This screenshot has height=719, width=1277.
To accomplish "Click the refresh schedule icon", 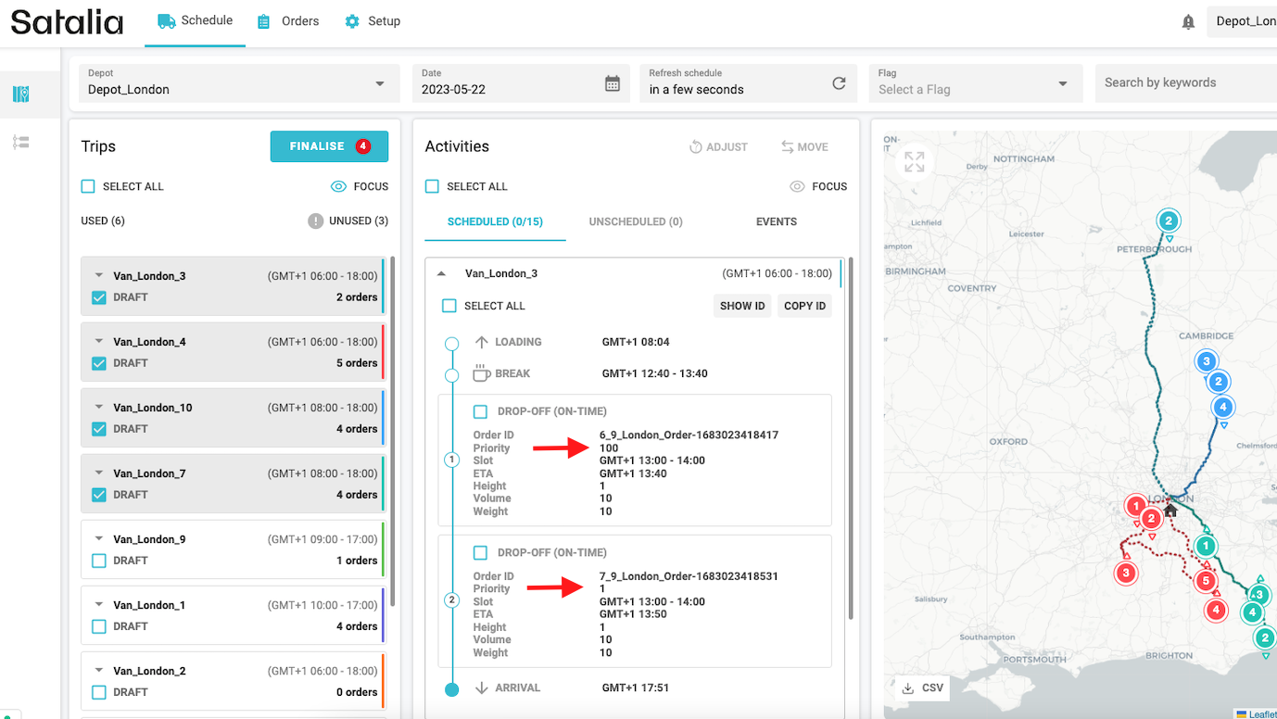I will [839, 83].
